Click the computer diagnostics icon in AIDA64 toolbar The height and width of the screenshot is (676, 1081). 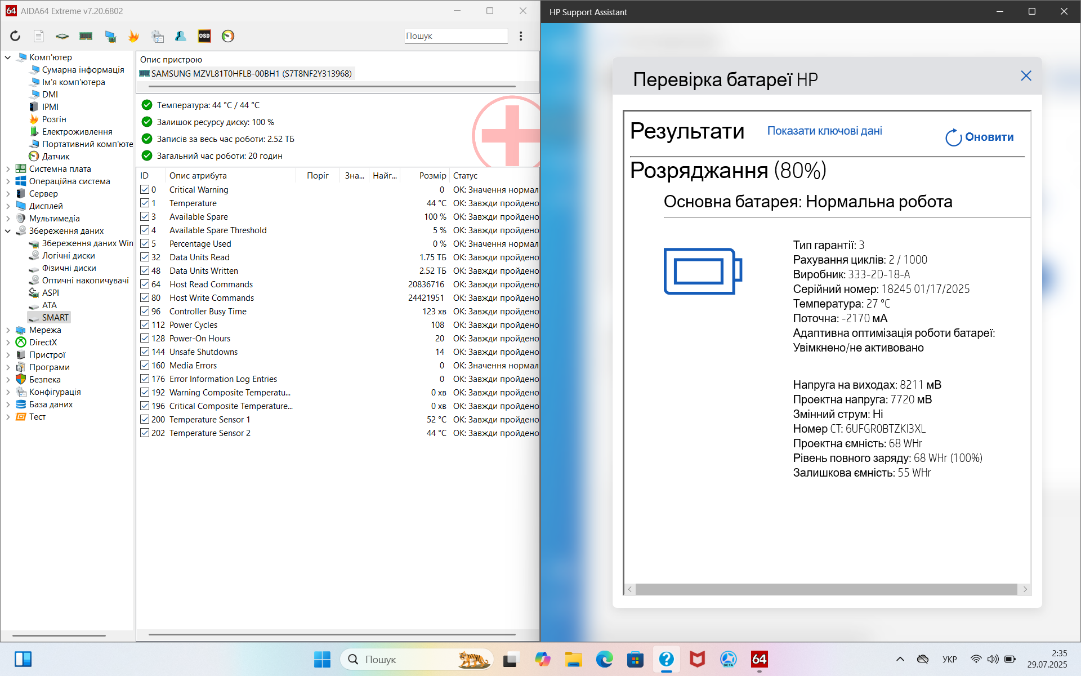pyautogui.click(x=110, y=36)
